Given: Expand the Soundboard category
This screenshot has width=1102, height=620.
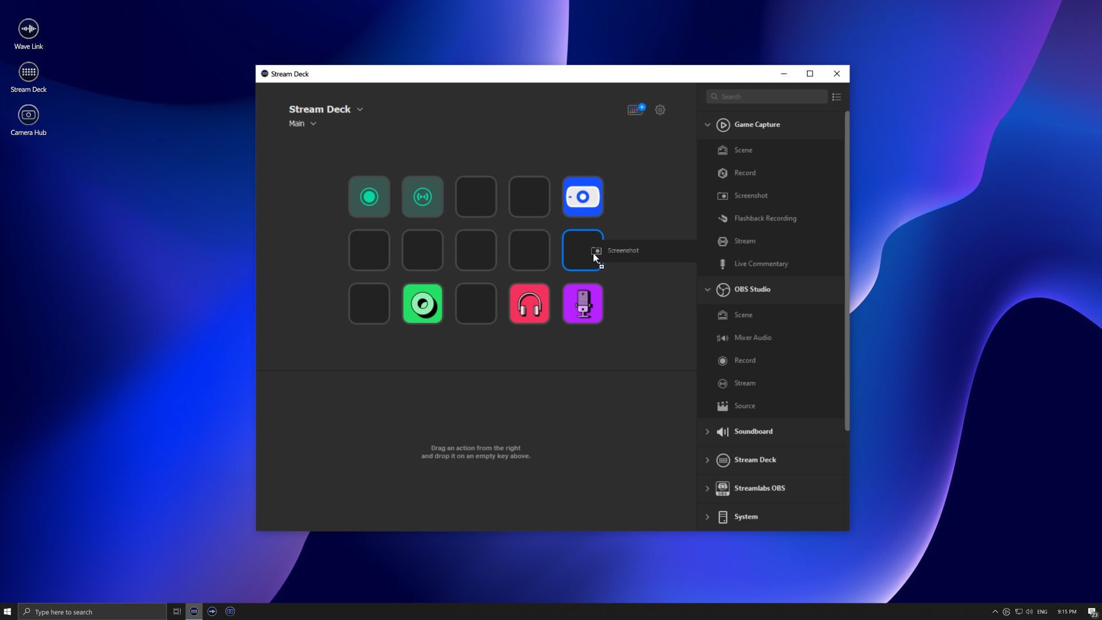Looking at the screenshot, I should [x=707, y=431].
